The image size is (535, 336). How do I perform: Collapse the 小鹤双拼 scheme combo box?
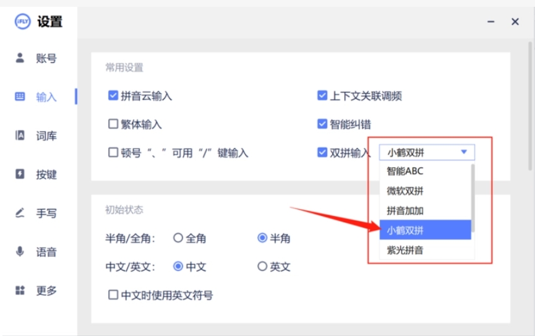coord(427,152)
